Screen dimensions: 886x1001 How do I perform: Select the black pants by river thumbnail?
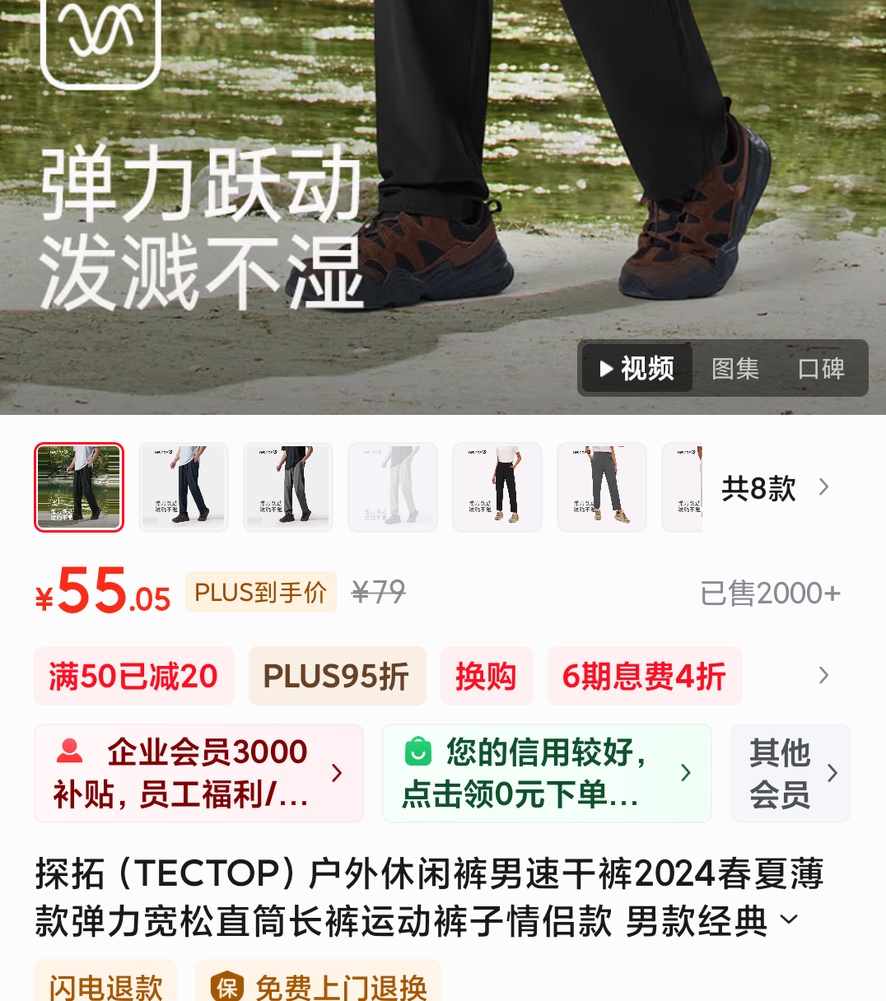(x=79, y=487)
